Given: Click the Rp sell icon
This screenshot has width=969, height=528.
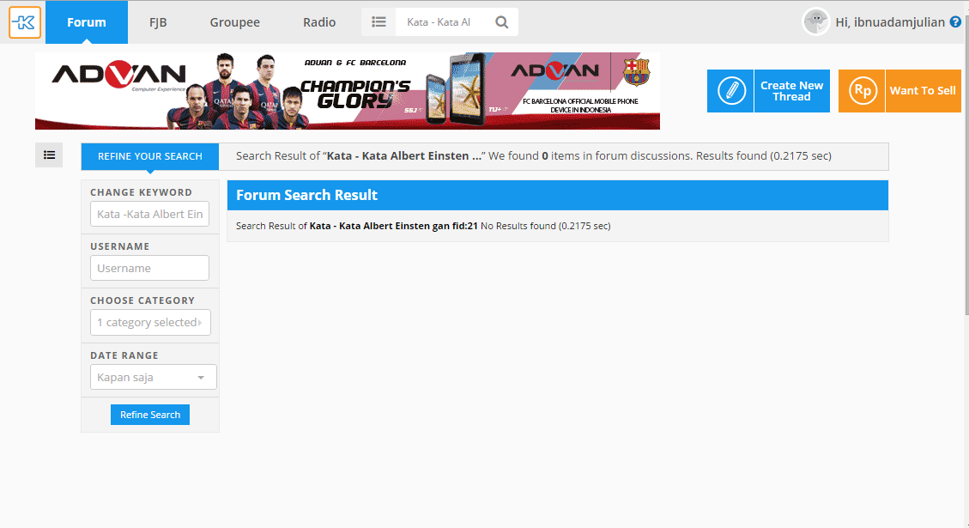Looking at the screenshot, I should pyautogui.click(x=862, y=91).
